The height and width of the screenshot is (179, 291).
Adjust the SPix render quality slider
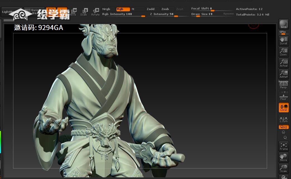(283, 32)
